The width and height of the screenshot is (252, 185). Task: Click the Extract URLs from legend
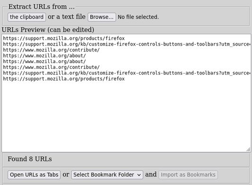tap(42, 7)
